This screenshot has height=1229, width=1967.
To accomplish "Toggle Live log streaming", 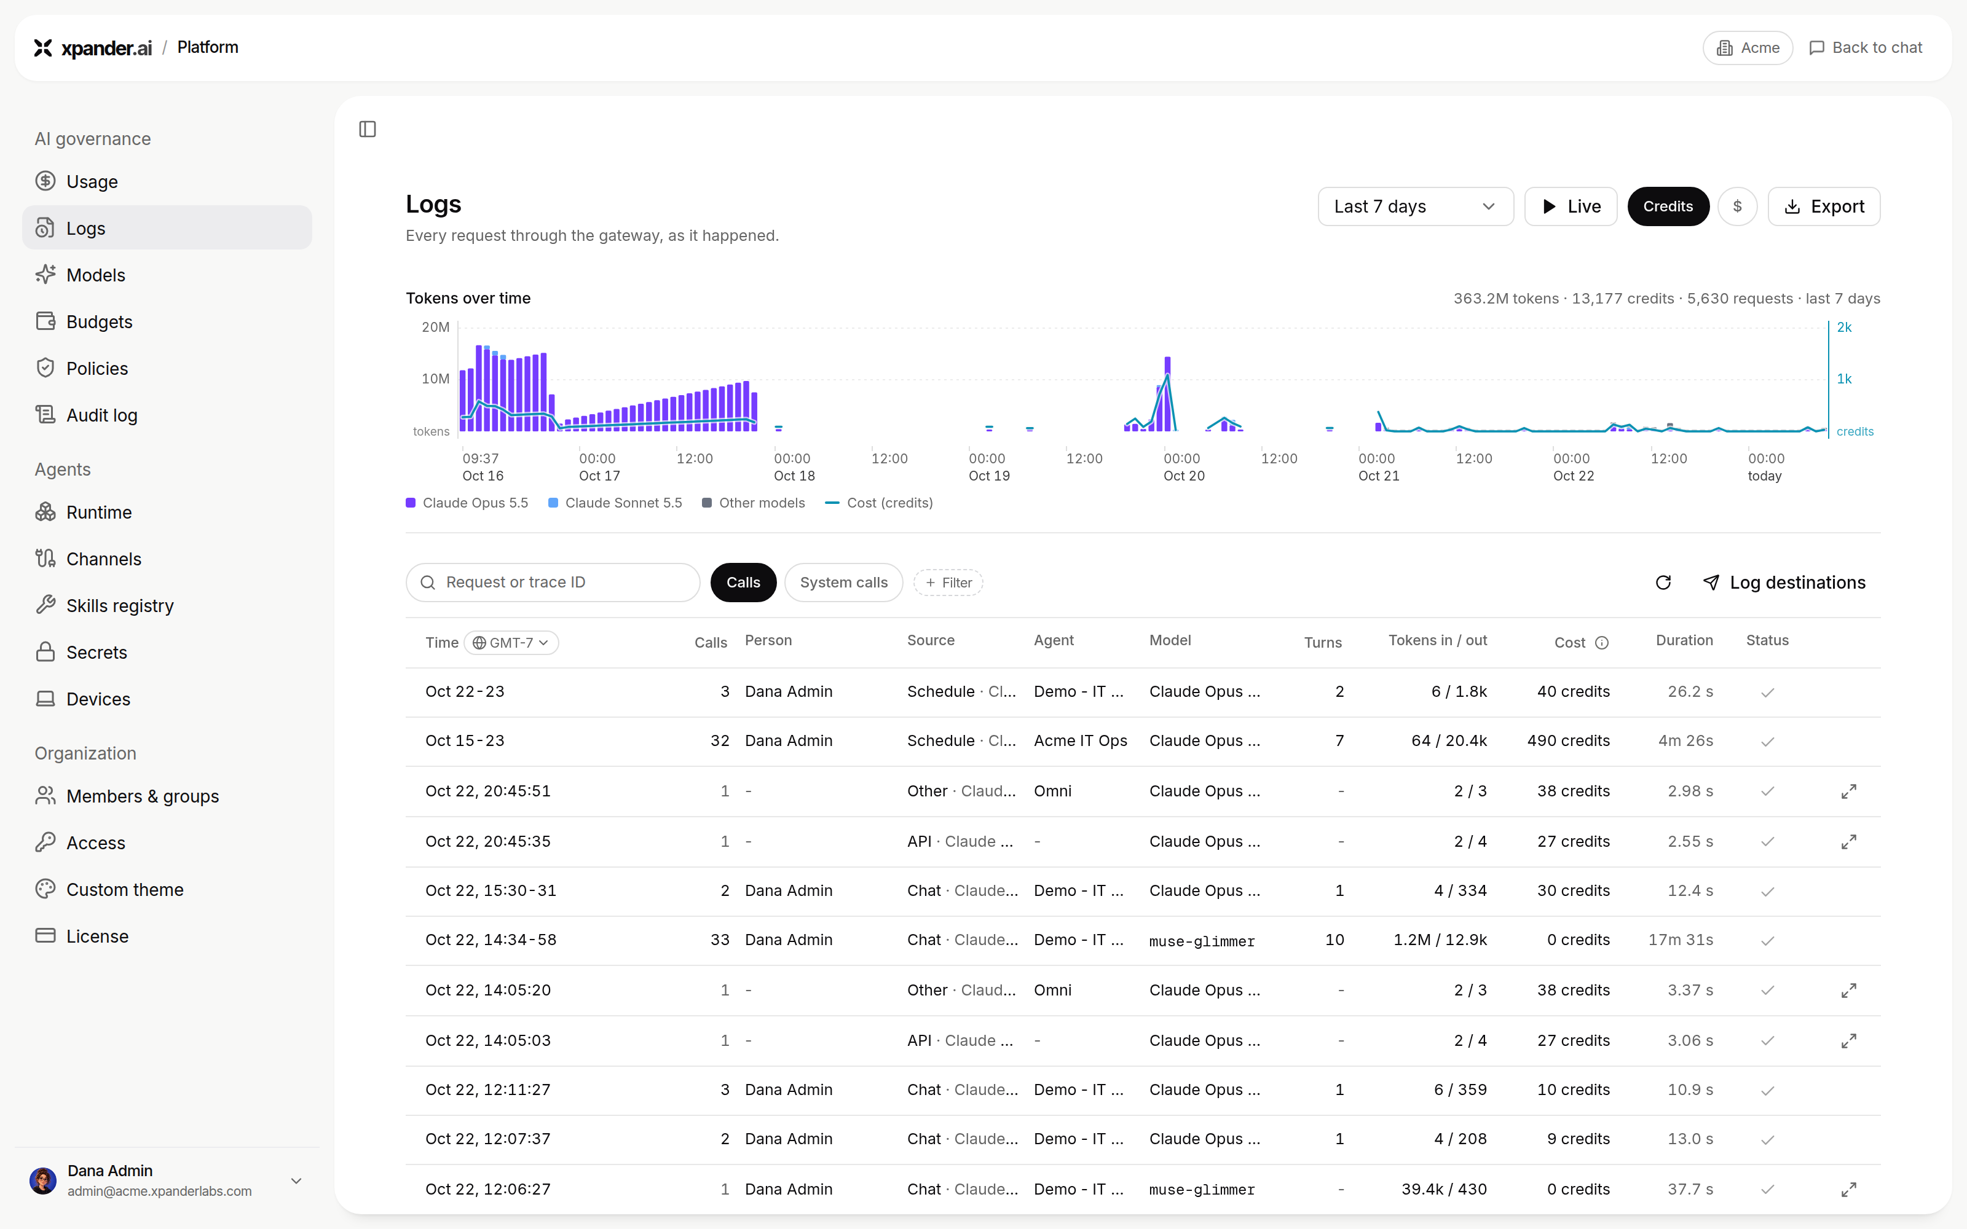I will tap(1571, 206).
